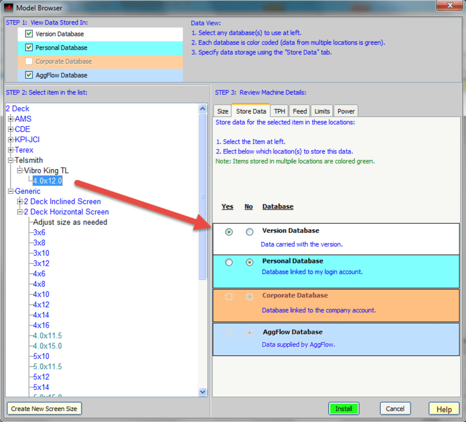Toggle the AggFlow Database checkbox

pyautogui.click(x=29, y=75)
